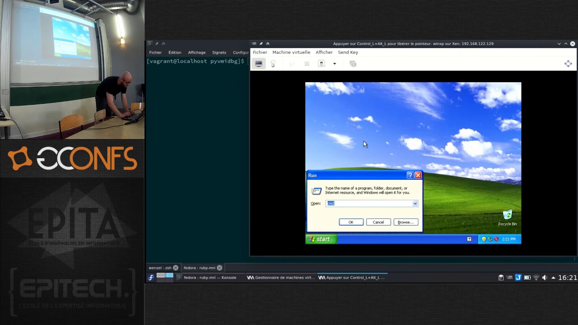Select Gestionnaire de machines virt taskbar entry
This screenshot has height=325, width=578.
coord(280,278)
